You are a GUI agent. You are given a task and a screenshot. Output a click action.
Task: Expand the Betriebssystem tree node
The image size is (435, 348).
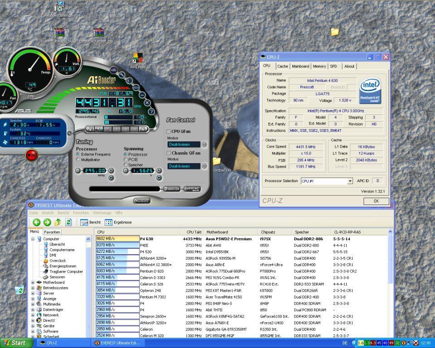(x=33, y=288)
